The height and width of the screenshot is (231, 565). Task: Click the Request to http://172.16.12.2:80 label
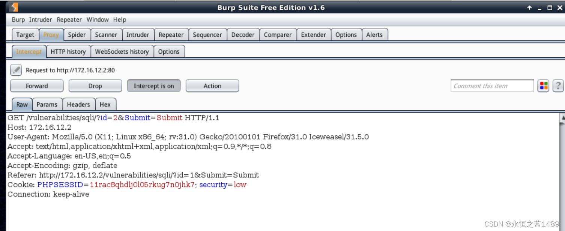pos(70,70)
